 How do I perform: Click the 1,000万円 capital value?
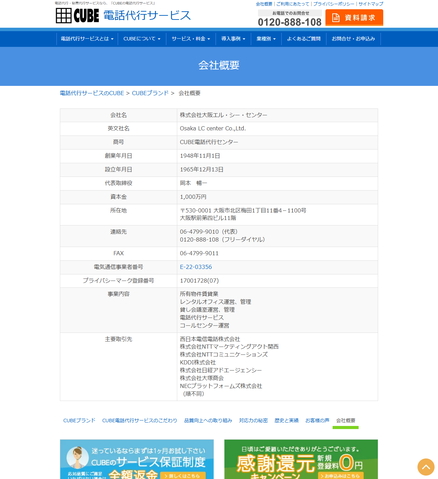193,197
